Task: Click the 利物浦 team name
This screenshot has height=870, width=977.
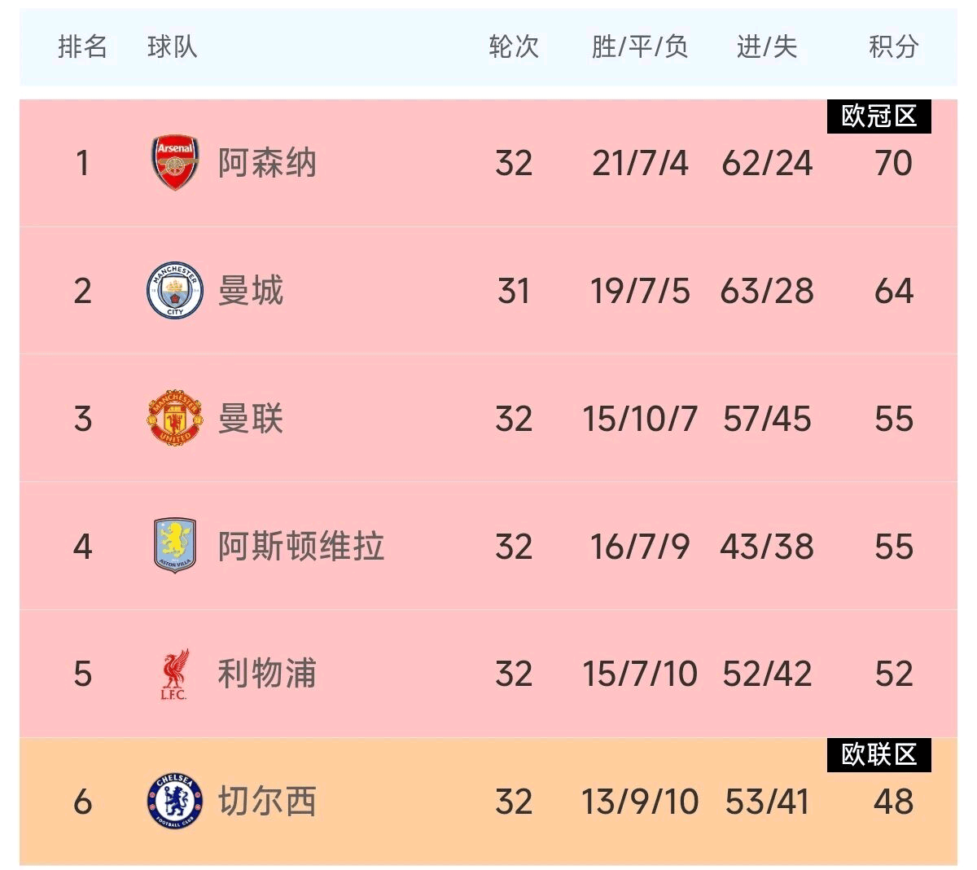Action: (x=267, y=674)
